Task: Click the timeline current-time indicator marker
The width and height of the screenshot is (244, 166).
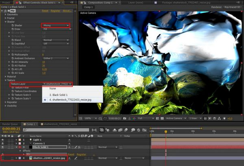Action: (166, 131)
